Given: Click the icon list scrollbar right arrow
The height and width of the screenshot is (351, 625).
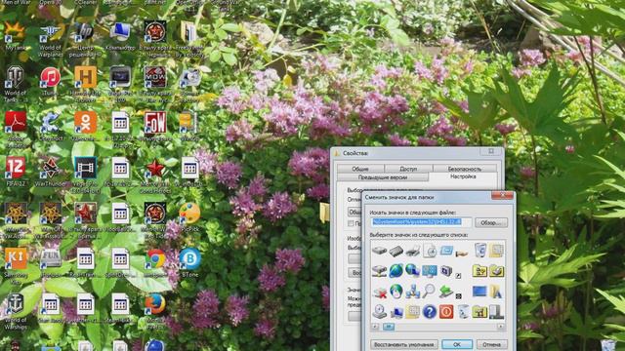Looking at the screenshot, I should click(501, 327).
